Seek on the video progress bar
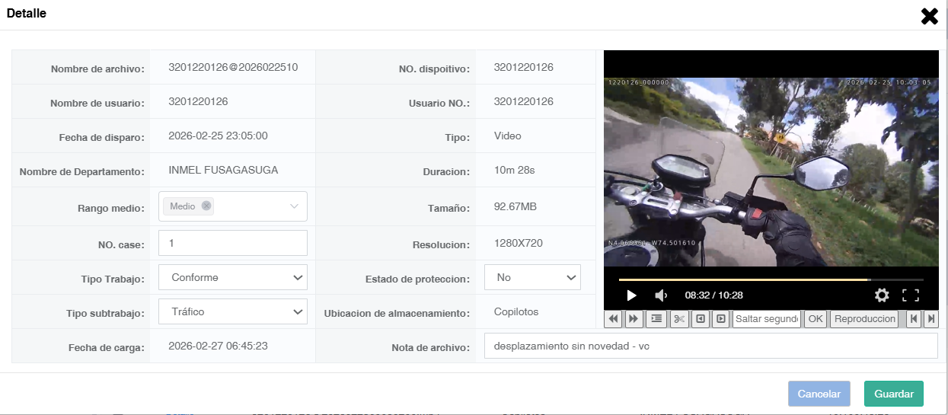948x415 pixels. coord(771,279)
